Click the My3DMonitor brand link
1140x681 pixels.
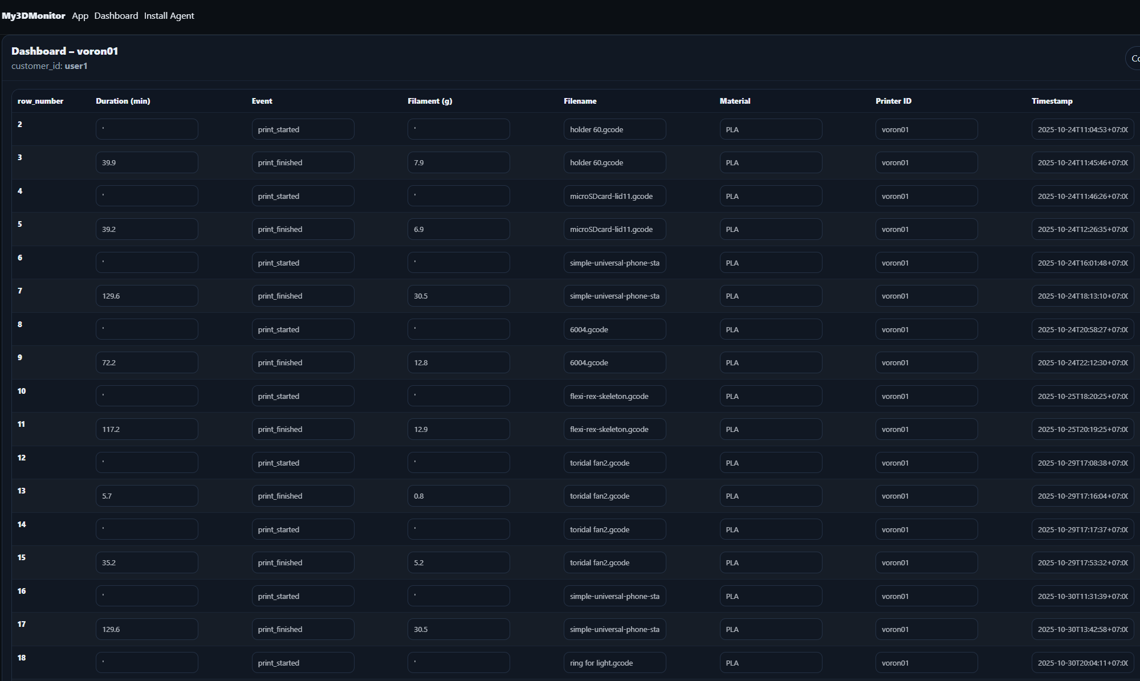[x=32, y=15]
